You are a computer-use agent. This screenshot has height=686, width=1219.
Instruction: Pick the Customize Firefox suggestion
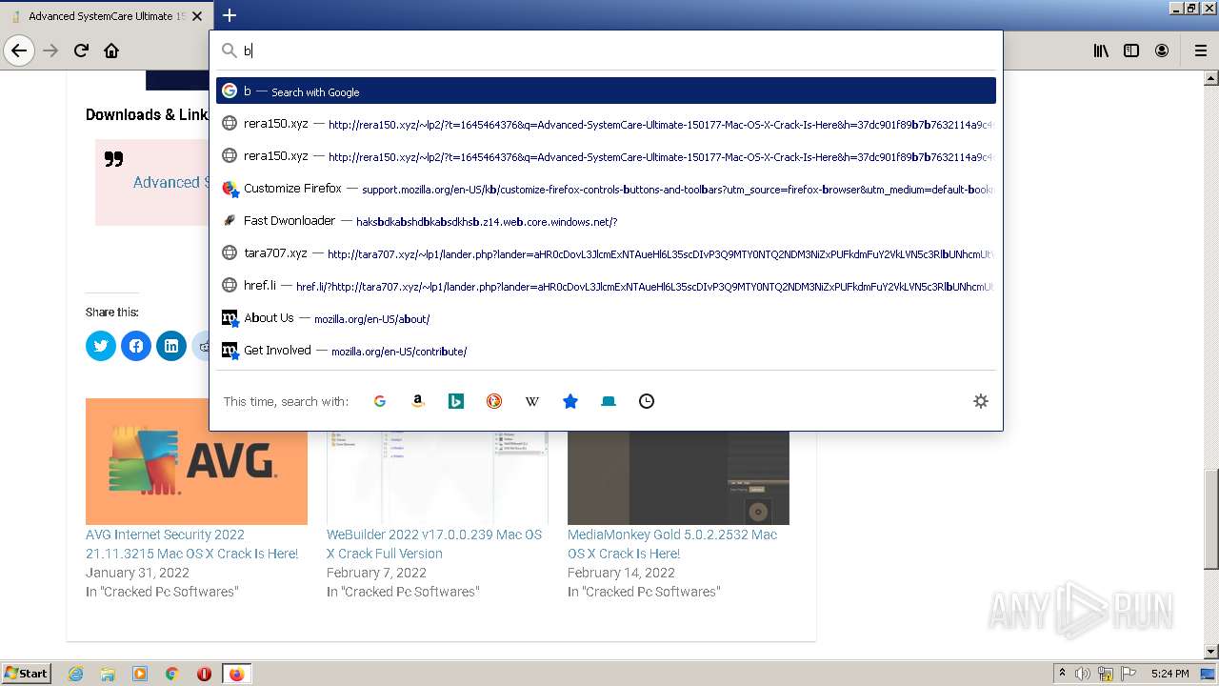(606, 189)
